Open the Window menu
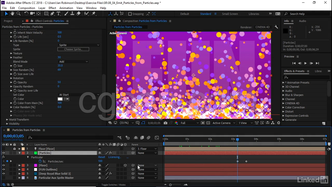The height and width of the screenshot is (187, 332). coord(91,8)
